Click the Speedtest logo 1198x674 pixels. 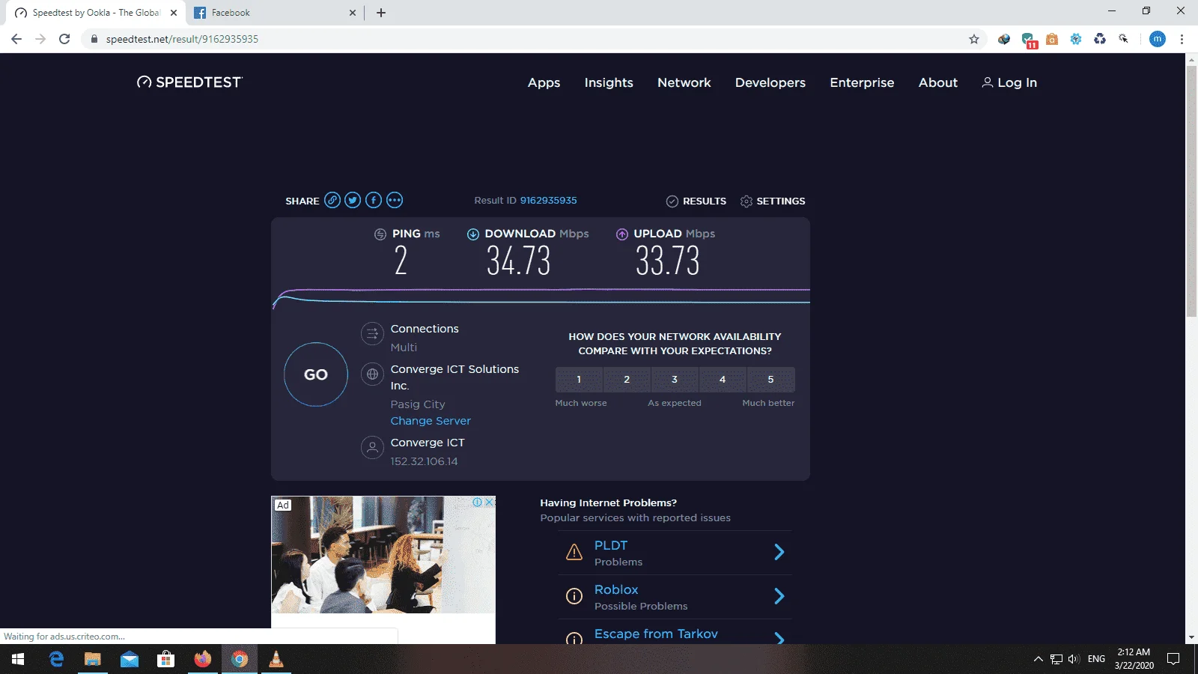click(189, 82)
